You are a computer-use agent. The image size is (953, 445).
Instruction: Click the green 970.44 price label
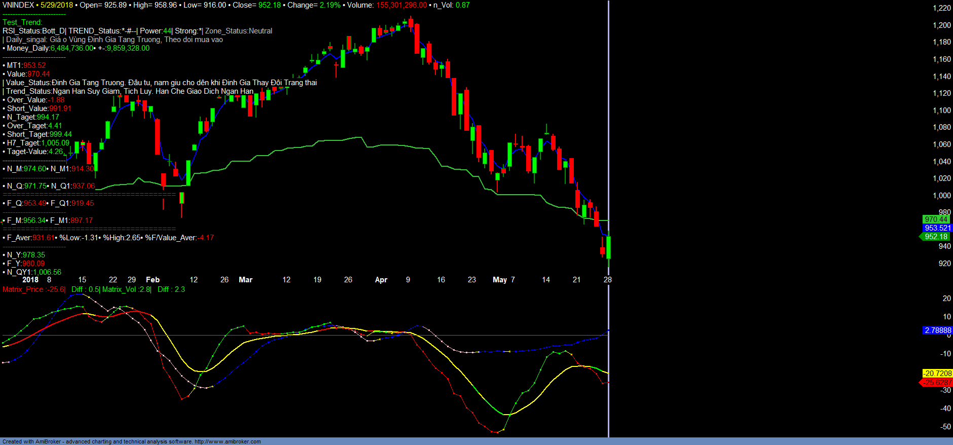click(x=936, y=219)
